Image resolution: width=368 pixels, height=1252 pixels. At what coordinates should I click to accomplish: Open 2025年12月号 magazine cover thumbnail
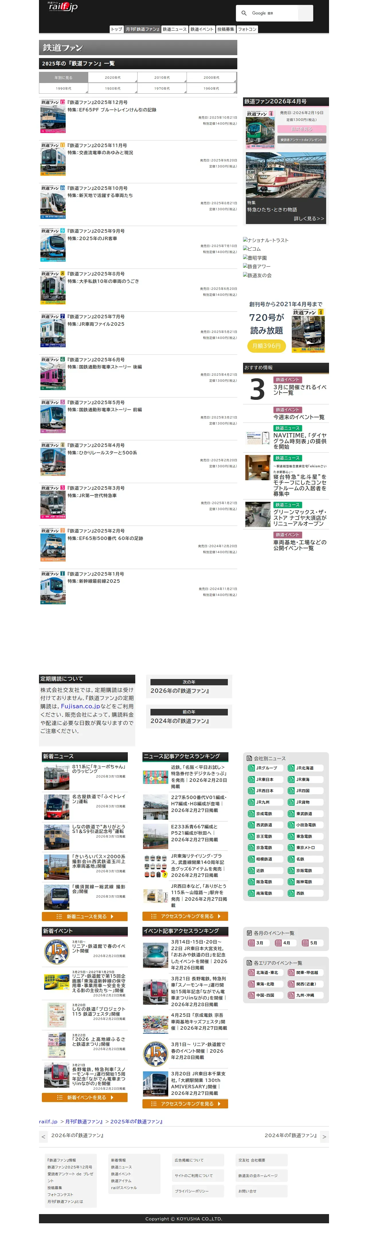[x=53, y=116]
